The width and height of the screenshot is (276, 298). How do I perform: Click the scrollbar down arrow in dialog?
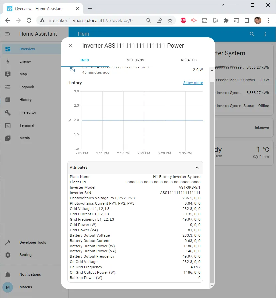pyautogui.click(x=212, y=286)
